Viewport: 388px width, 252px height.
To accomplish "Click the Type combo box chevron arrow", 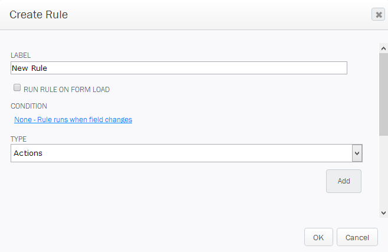I will (357, 153).
